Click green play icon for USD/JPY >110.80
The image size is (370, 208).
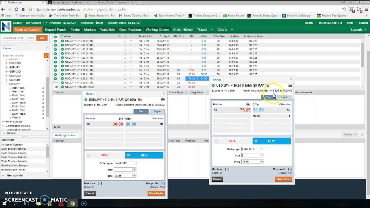click(x=62, y=66)
